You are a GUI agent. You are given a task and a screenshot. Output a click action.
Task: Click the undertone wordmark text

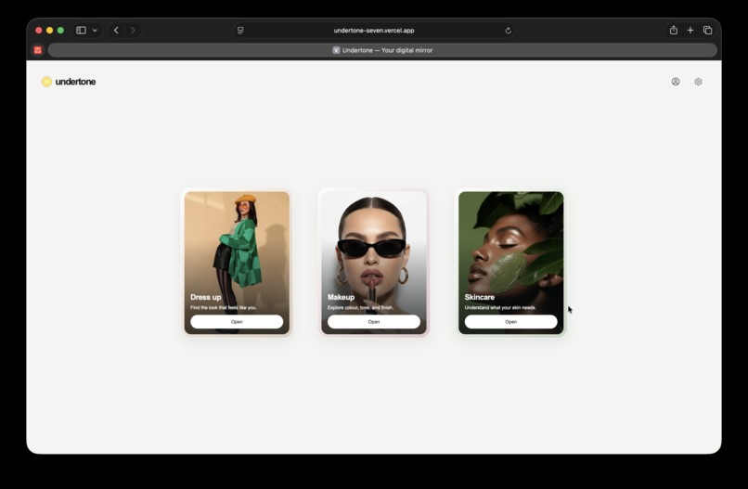click(75, 82)
